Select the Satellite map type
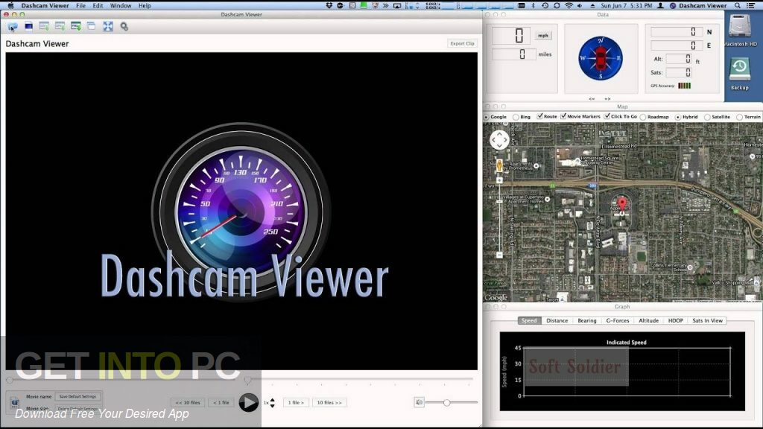This screenshot has width=763, height=429. (x=707, y=117)
